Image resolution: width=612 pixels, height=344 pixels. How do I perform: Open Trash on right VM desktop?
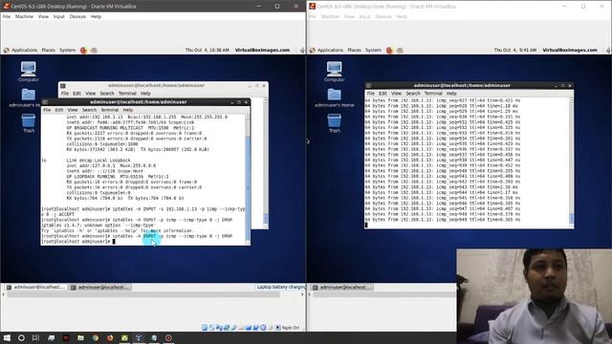tap(335, 123)
